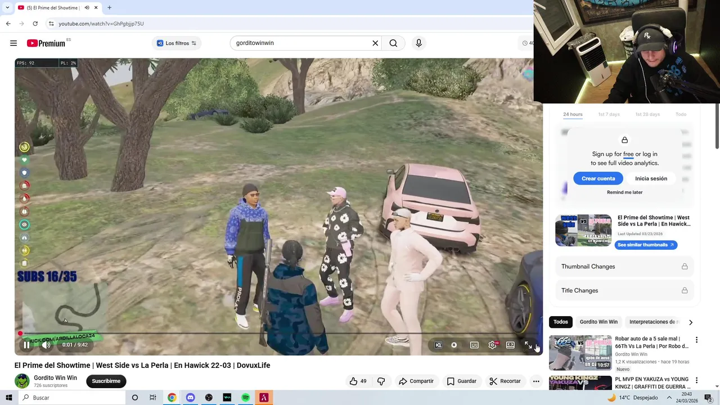Open Los filtros dropdown
This screenshot has height=405, width=720.
[177, 43]
